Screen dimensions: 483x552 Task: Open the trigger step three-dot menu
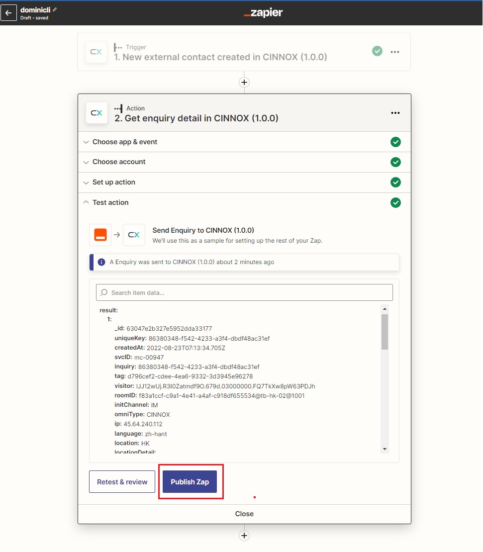tap(395, 52)
